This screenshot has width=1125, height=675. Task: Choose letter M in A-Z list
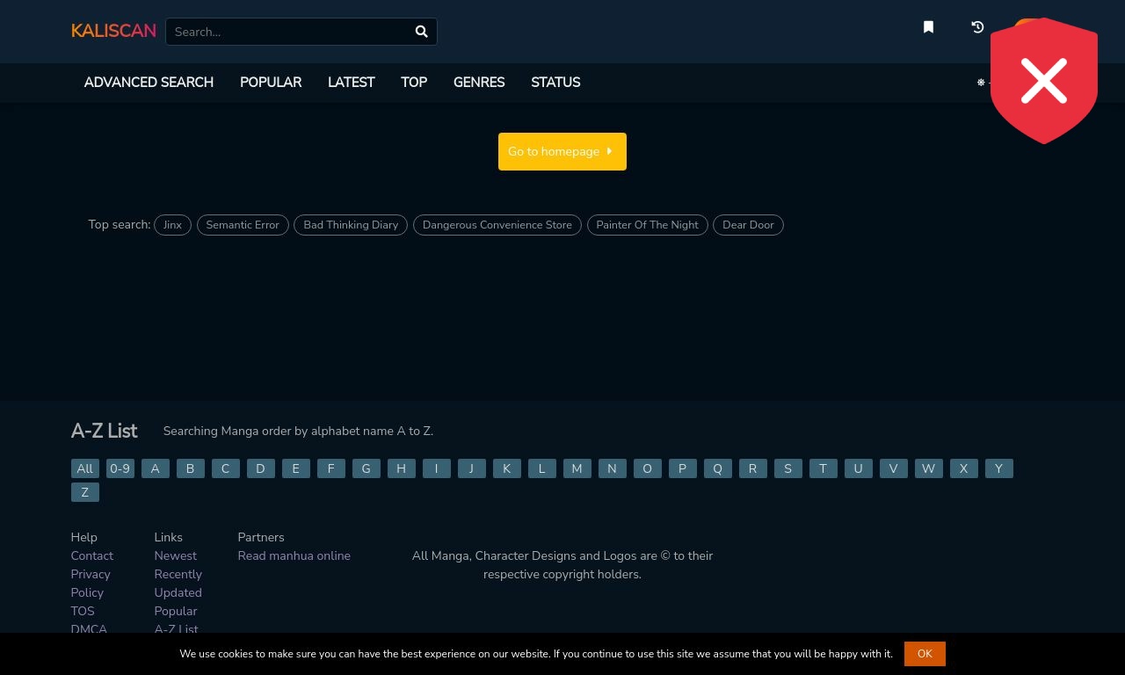tap(577, 468)
